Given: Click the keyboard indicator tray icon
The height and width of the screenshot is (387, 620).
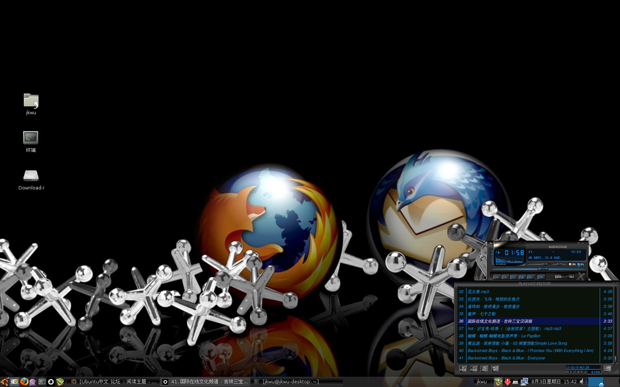Looking at the screenshot, I should pyautogui.click(x=515, y=382).
